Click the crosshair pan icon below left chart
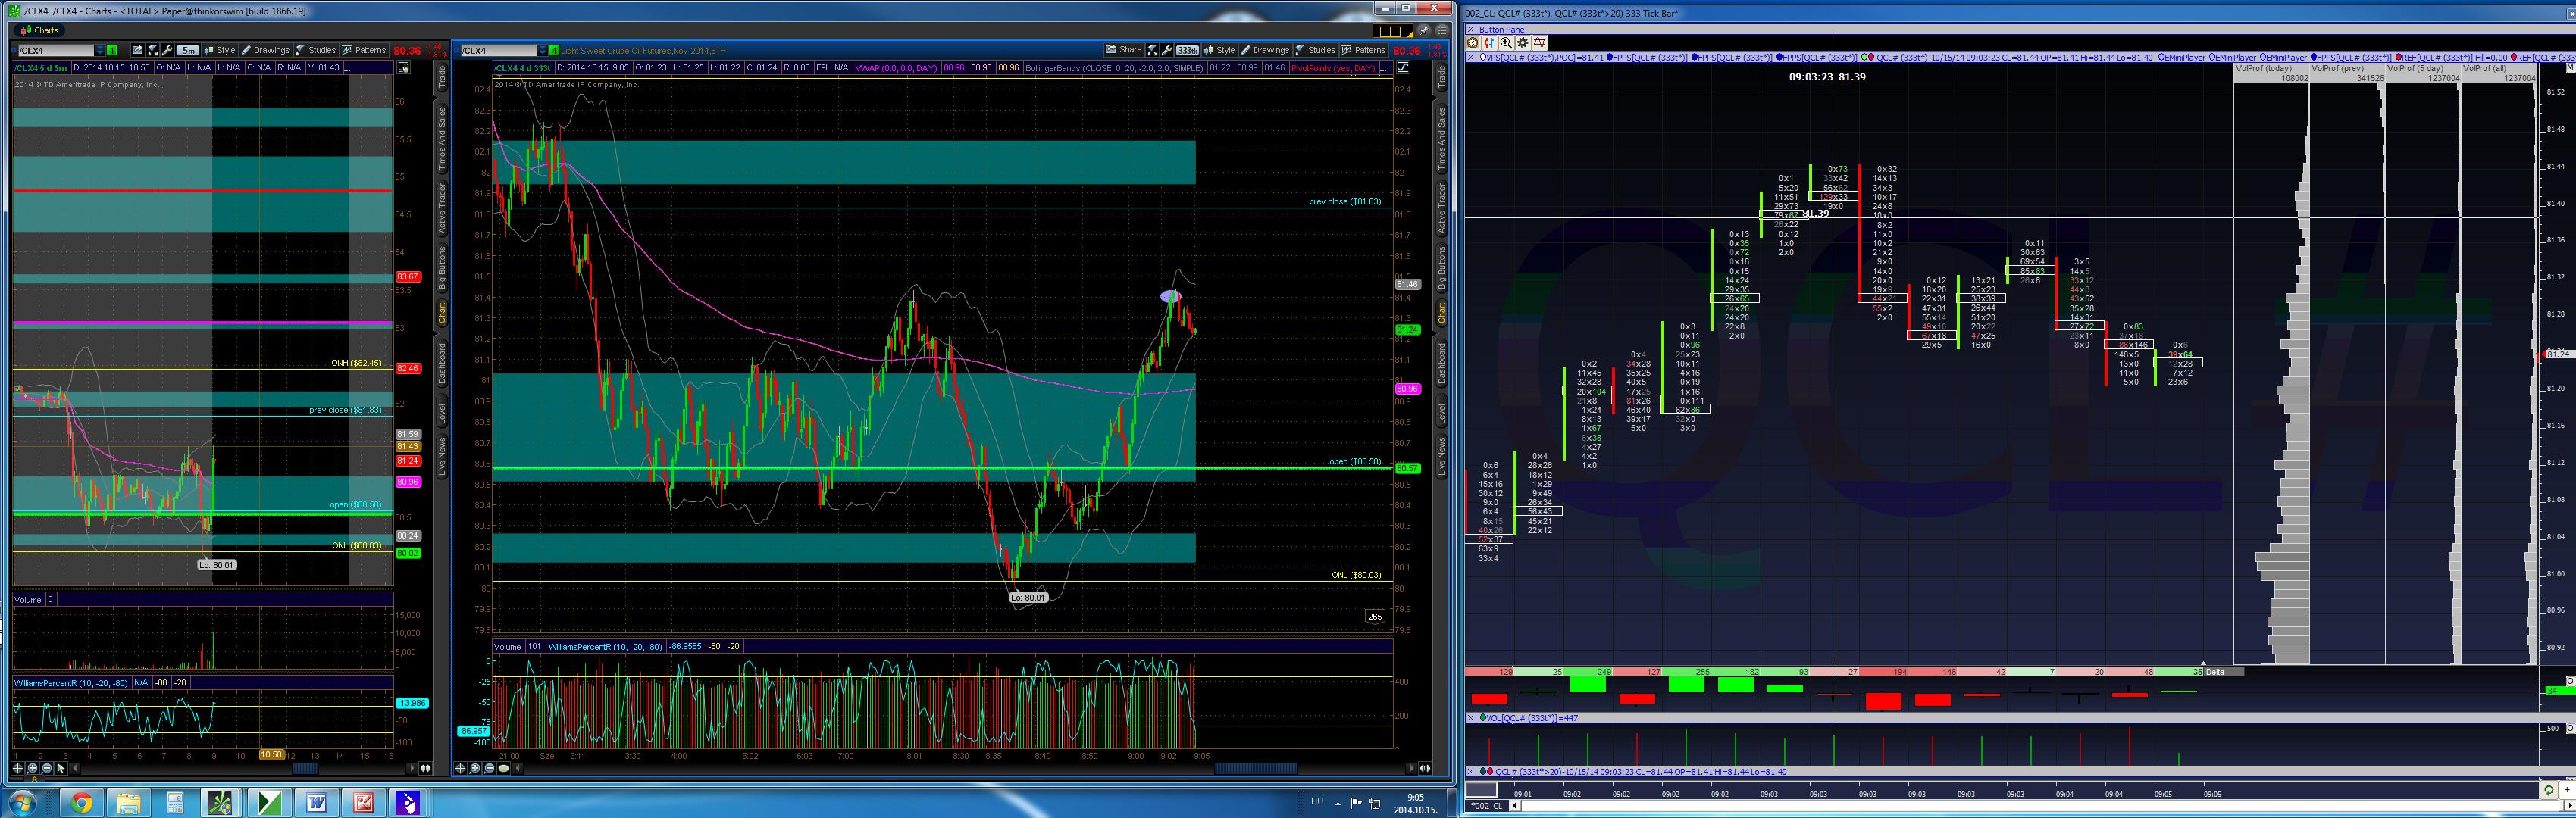Image resolution: width=2576 pixels, height=818 pixels. [18, 768]
